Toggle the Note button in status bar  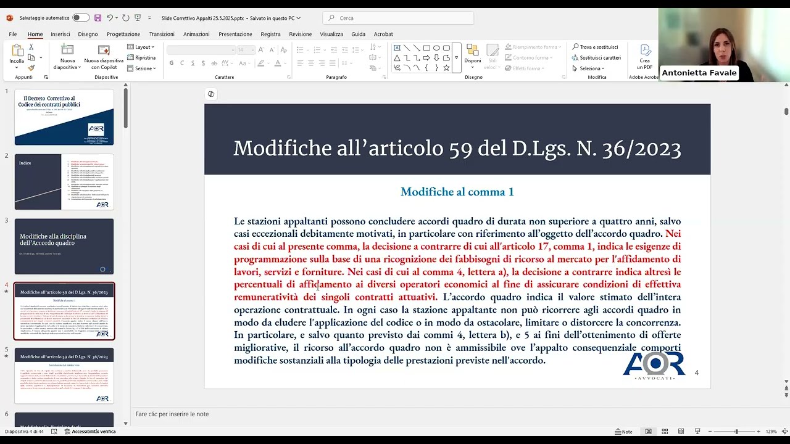(623, 432)
